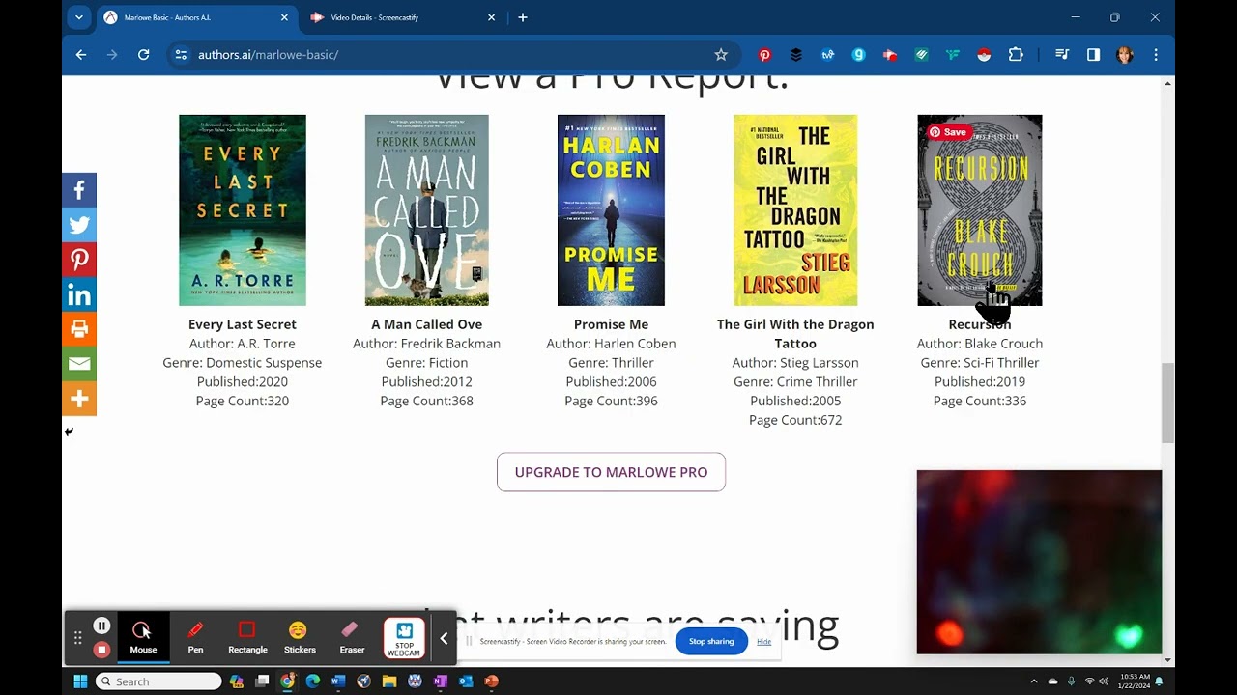Click the Stop sharing button
The height and width of the screenshot is (695, 1237).
711,641
